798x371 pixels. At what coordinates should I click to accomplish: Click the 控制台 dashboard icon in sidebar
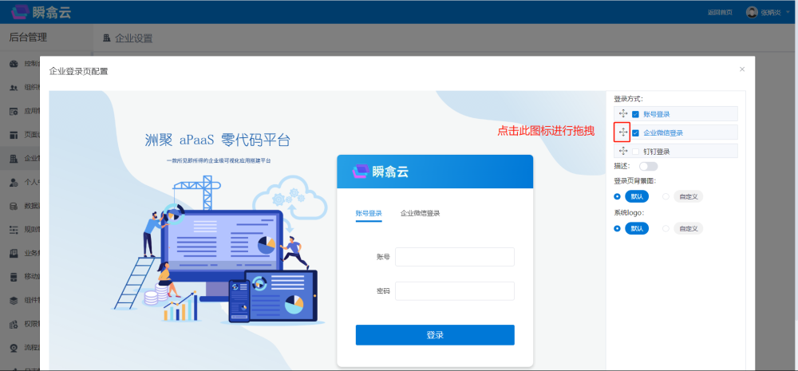tap(14, 64)
